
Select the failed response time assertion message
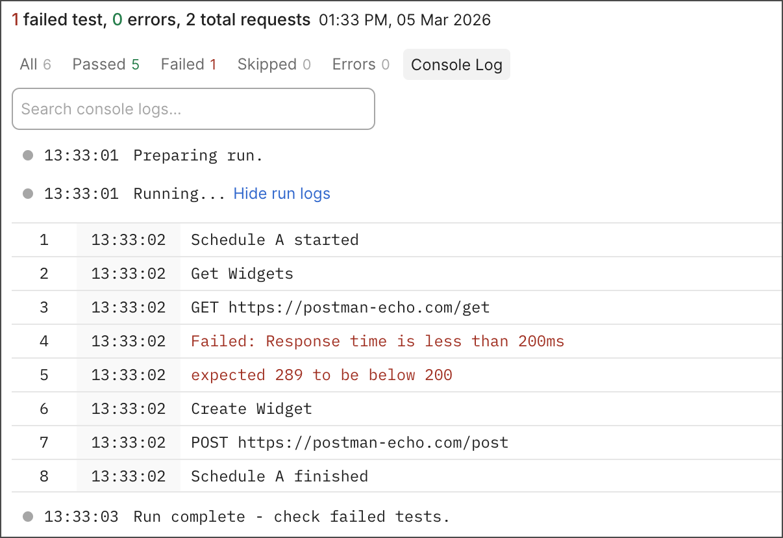click(x=377, y=341)
